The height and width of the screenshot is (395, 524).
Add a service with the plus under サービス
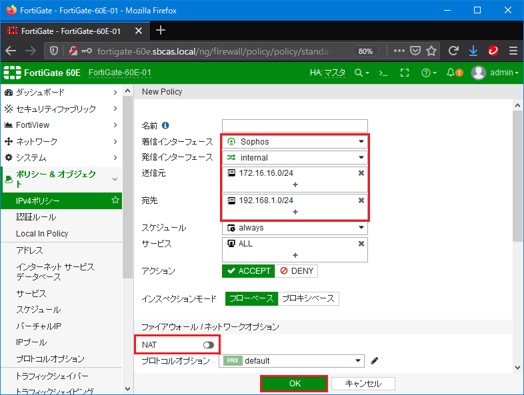(x=295, y=255)
